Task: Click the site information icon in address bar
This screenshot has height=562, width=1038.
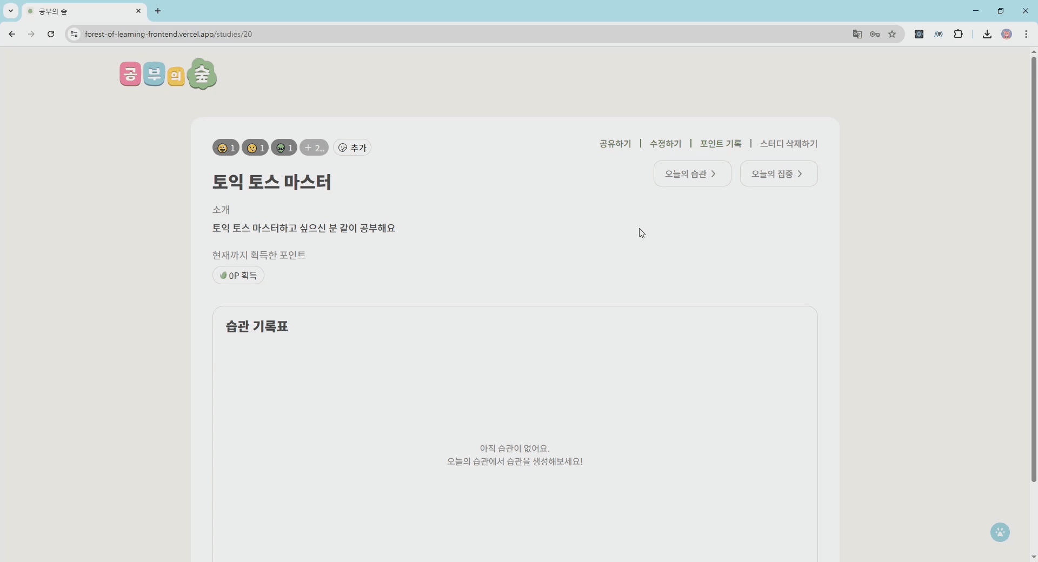Action: point(74,34)
